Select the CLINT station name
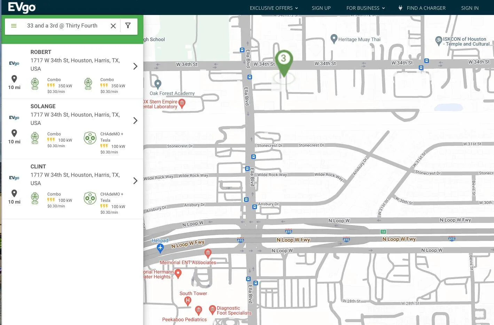 [38, 167]
